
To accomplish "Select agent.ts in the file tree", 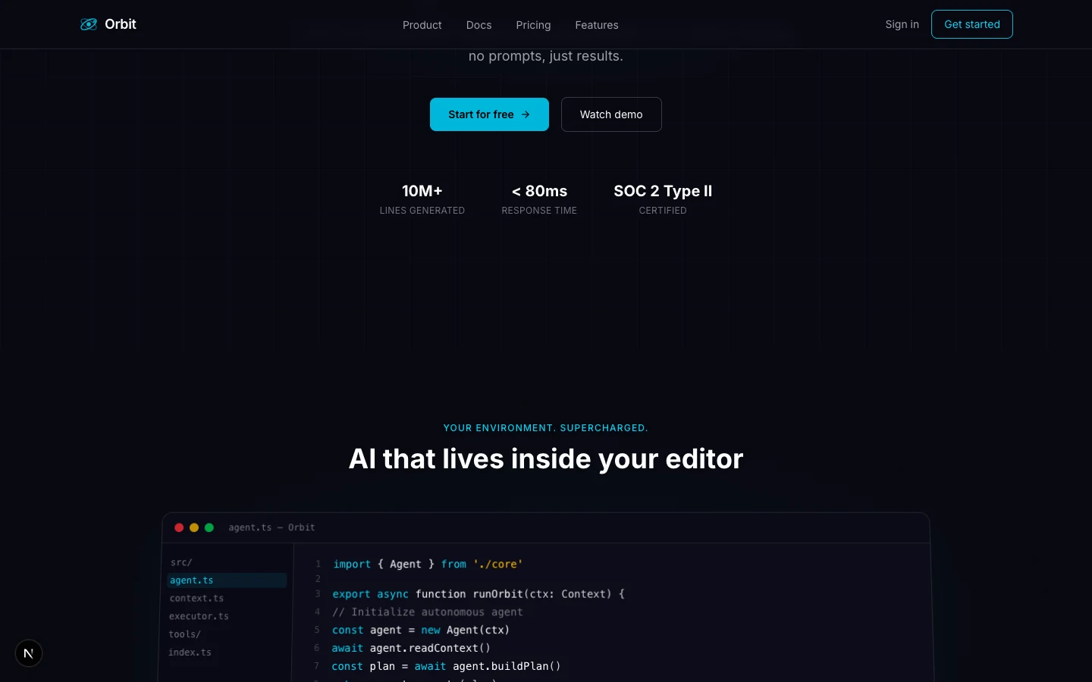I will 227,580.
